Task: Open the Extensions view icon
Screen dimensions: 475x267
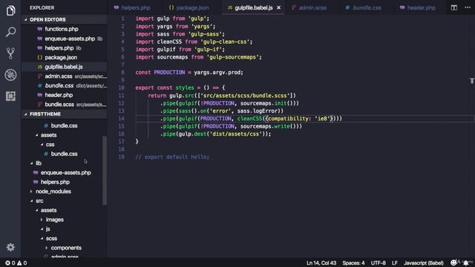Action: 10,96
